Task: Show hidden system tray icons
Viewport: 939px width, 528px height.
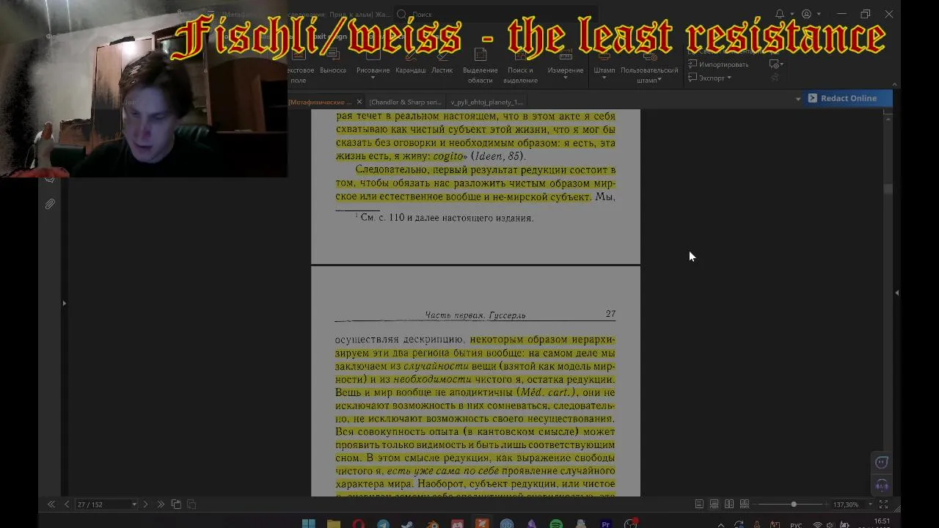Action: [721, 524]
